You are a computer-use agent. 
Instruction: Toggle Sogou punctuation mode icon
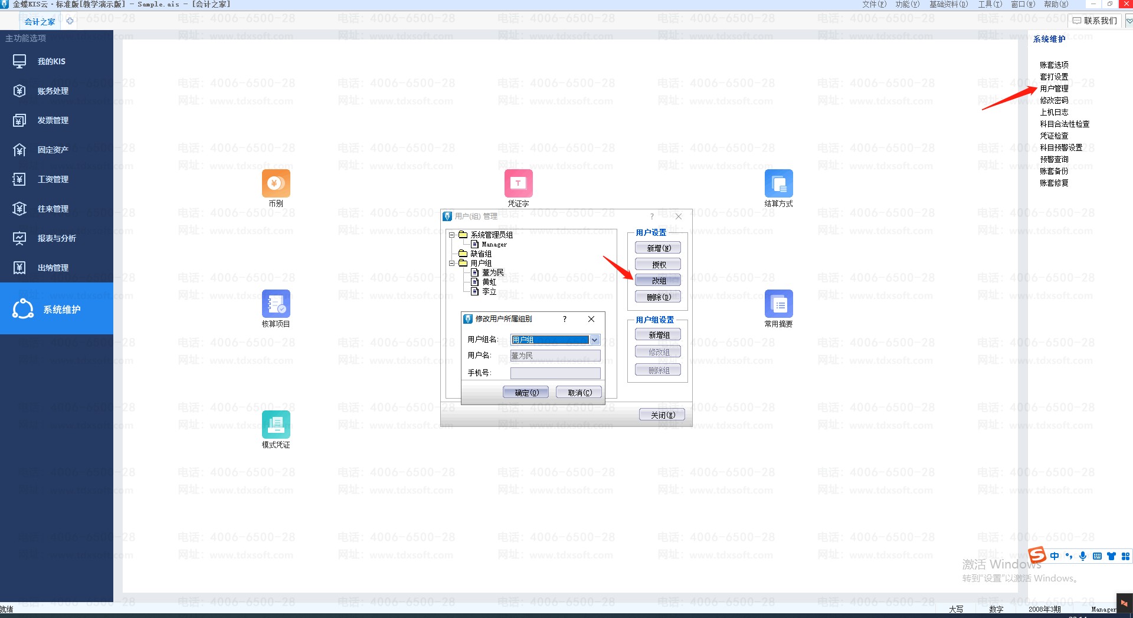point(1069,556)
